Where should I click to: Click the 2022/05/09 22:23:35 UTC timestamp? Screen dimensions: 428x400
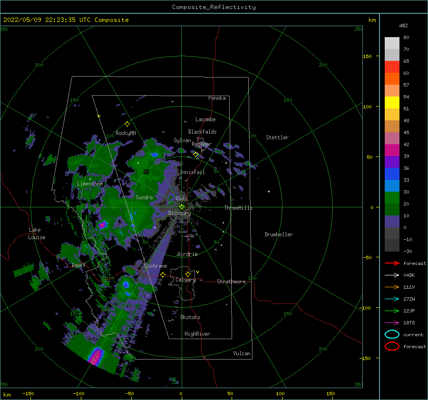(66, 20)
